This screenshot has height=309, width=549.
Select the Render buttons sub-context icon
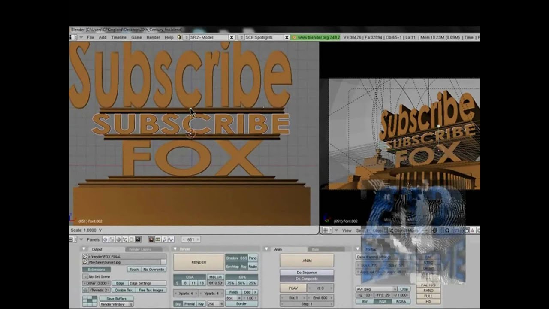(151, 239)
